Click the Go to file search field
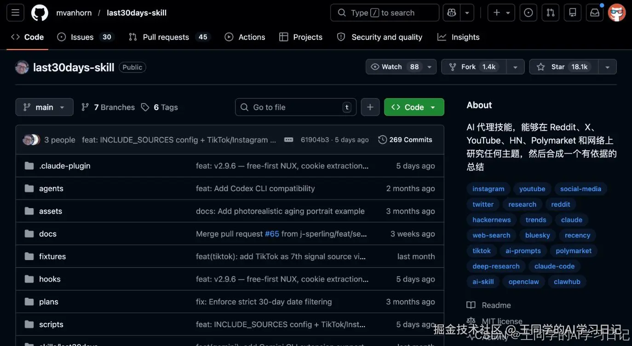The width and height of the screenshot is (632, 346). click(x=296, y=107)
